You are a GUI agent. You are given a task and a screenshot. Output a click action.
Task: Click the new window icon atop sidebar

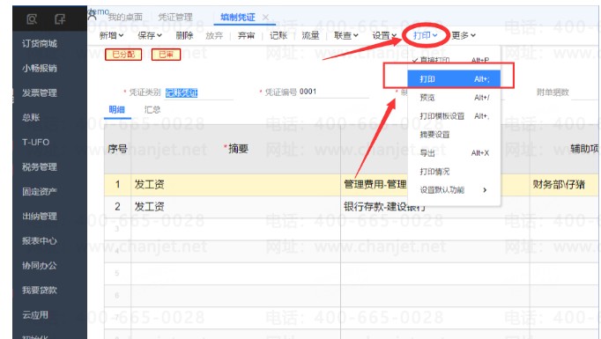point(60,18)
